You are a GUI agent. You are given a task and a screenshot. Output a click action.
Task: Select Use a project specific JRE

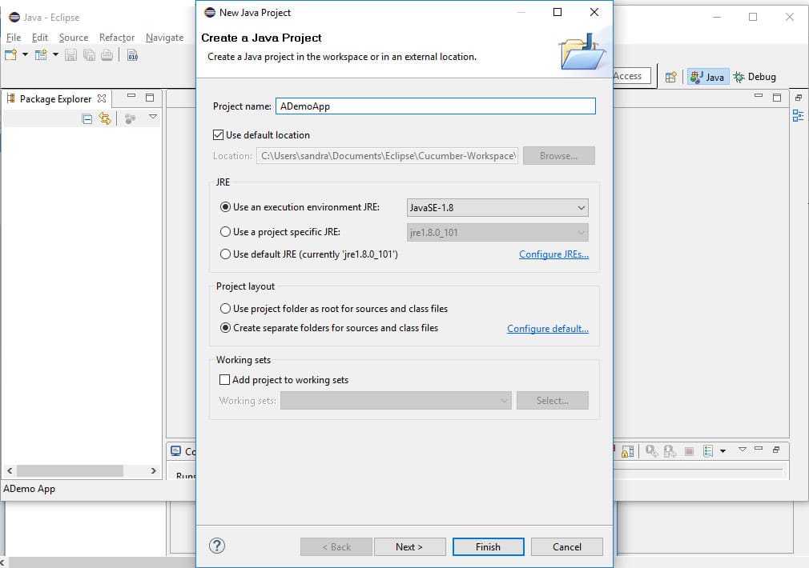(225, 232)
